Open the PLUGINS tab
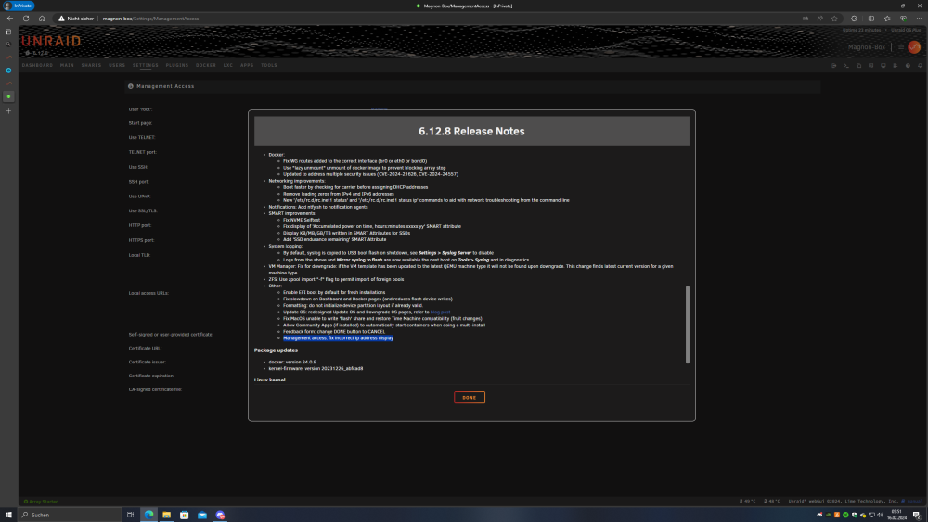 tap(177, 65)
